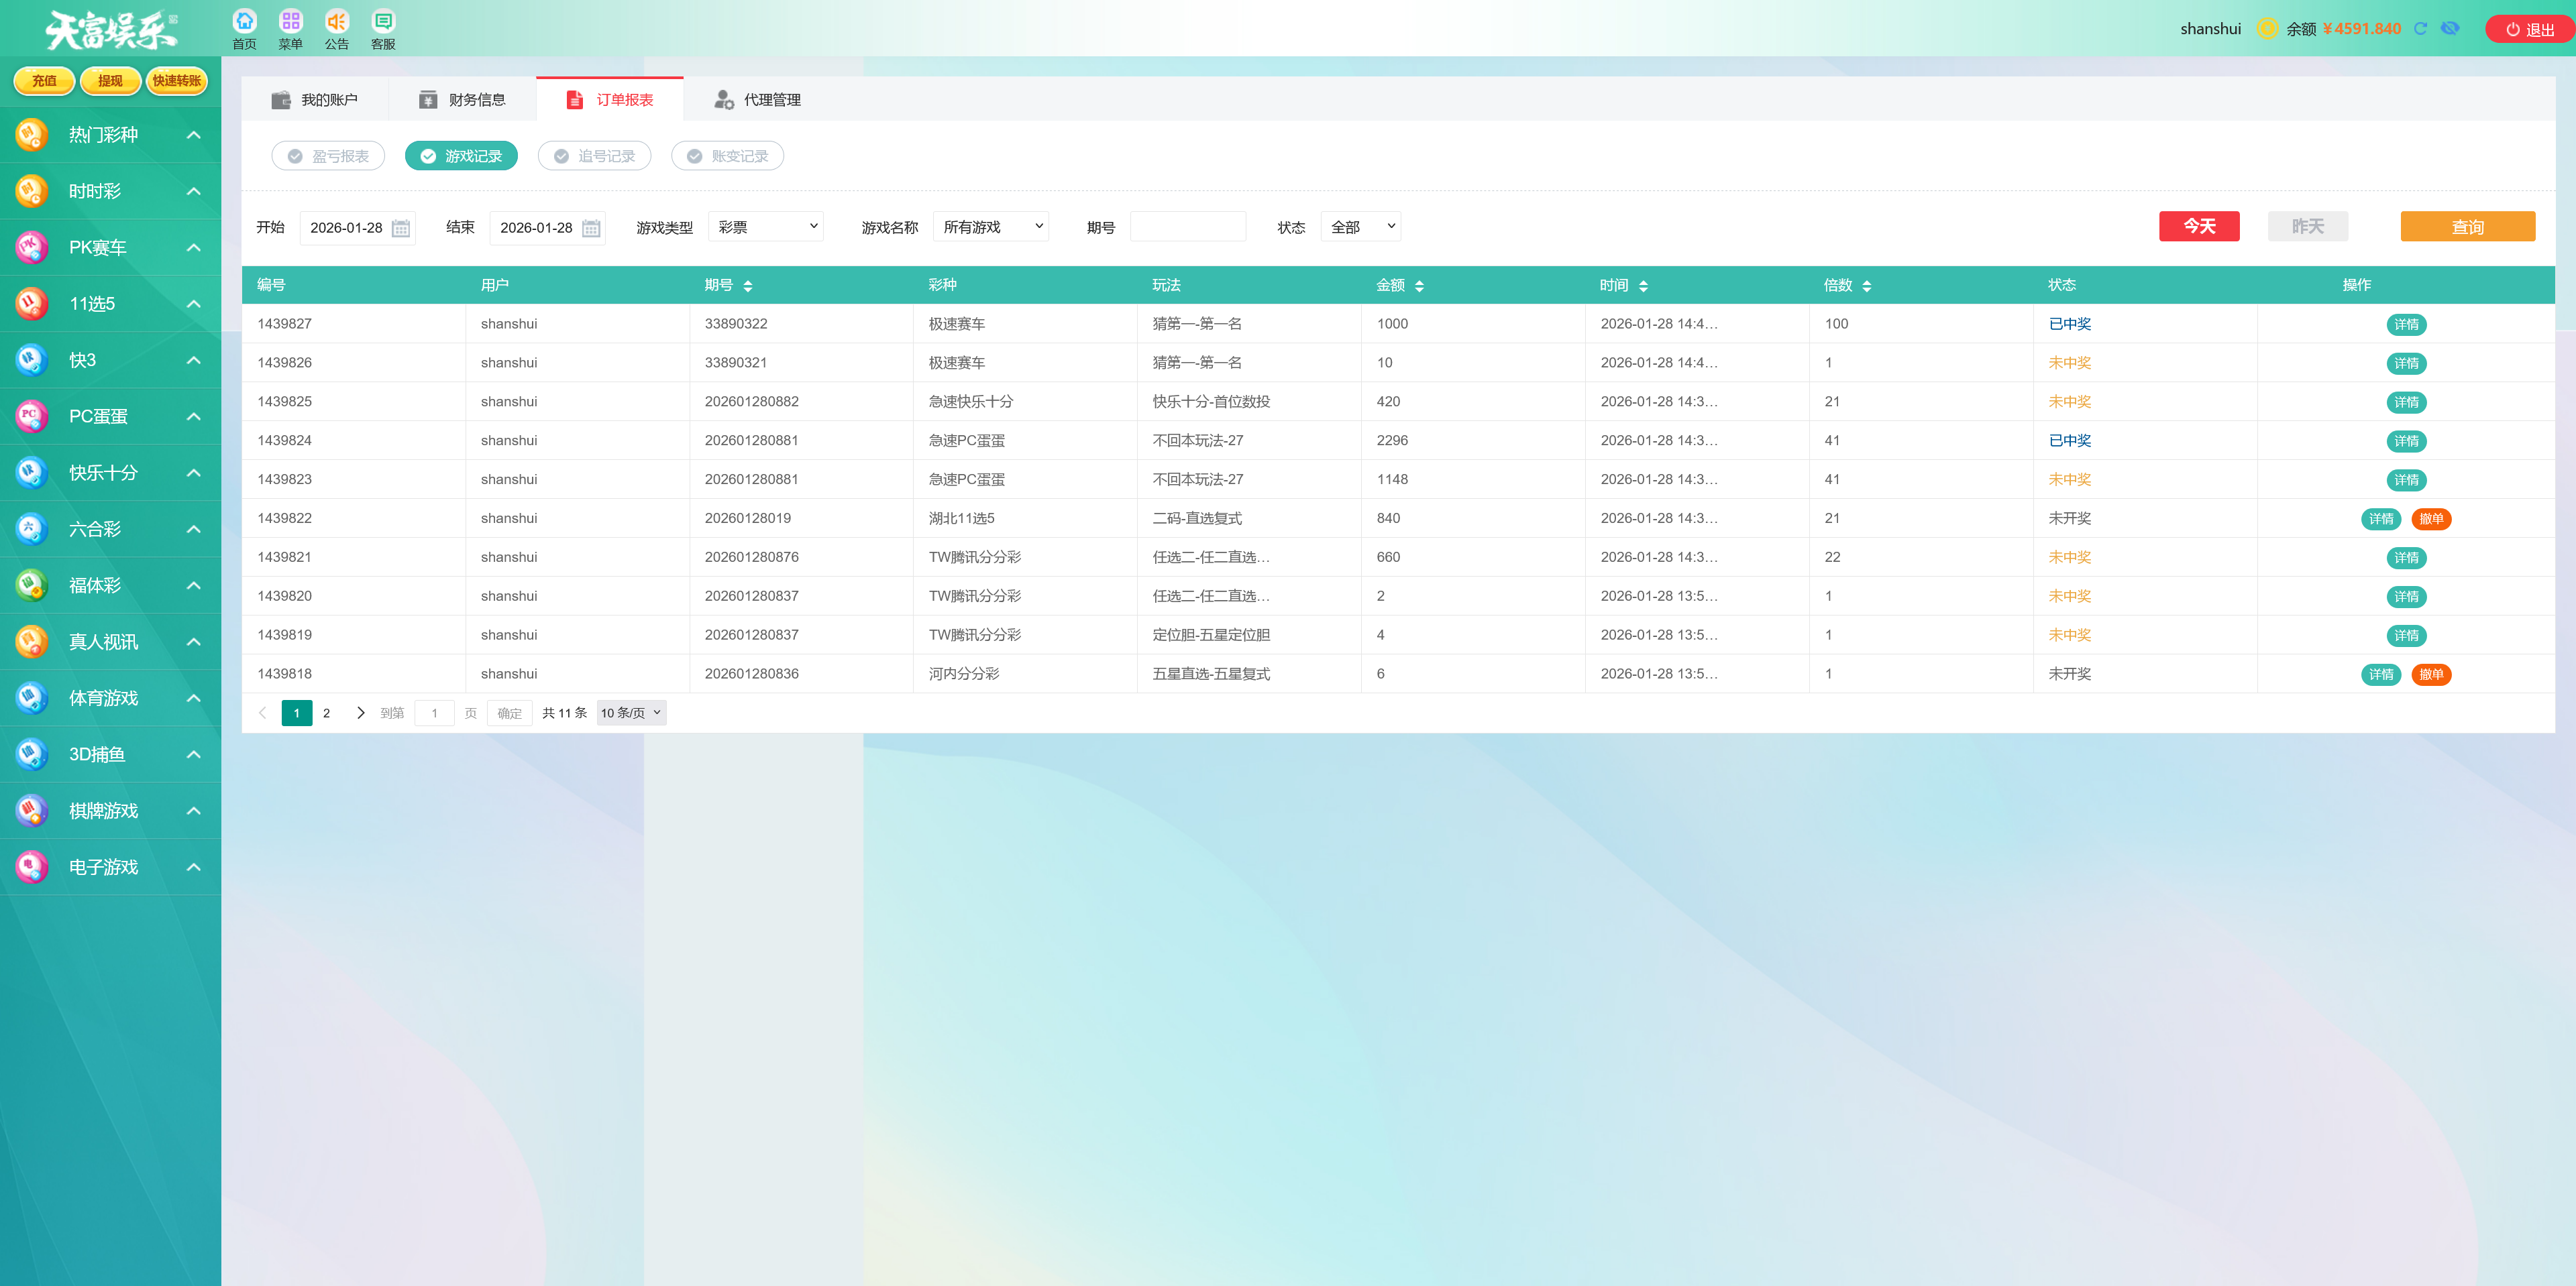Open customer service (客服) chat icon

pos(383,22)
